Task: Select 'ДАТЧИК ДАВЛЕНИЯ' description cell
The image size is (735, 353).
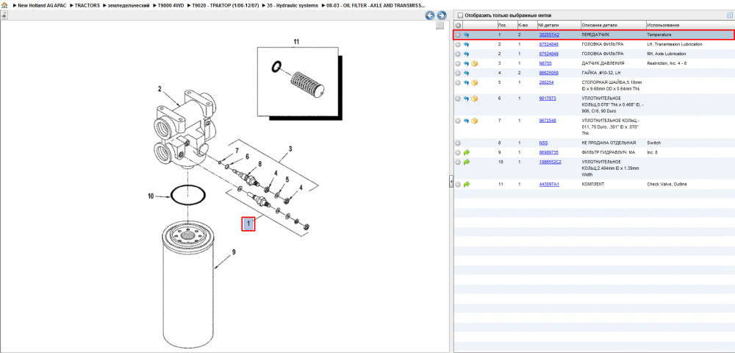Action: (603, 63)
